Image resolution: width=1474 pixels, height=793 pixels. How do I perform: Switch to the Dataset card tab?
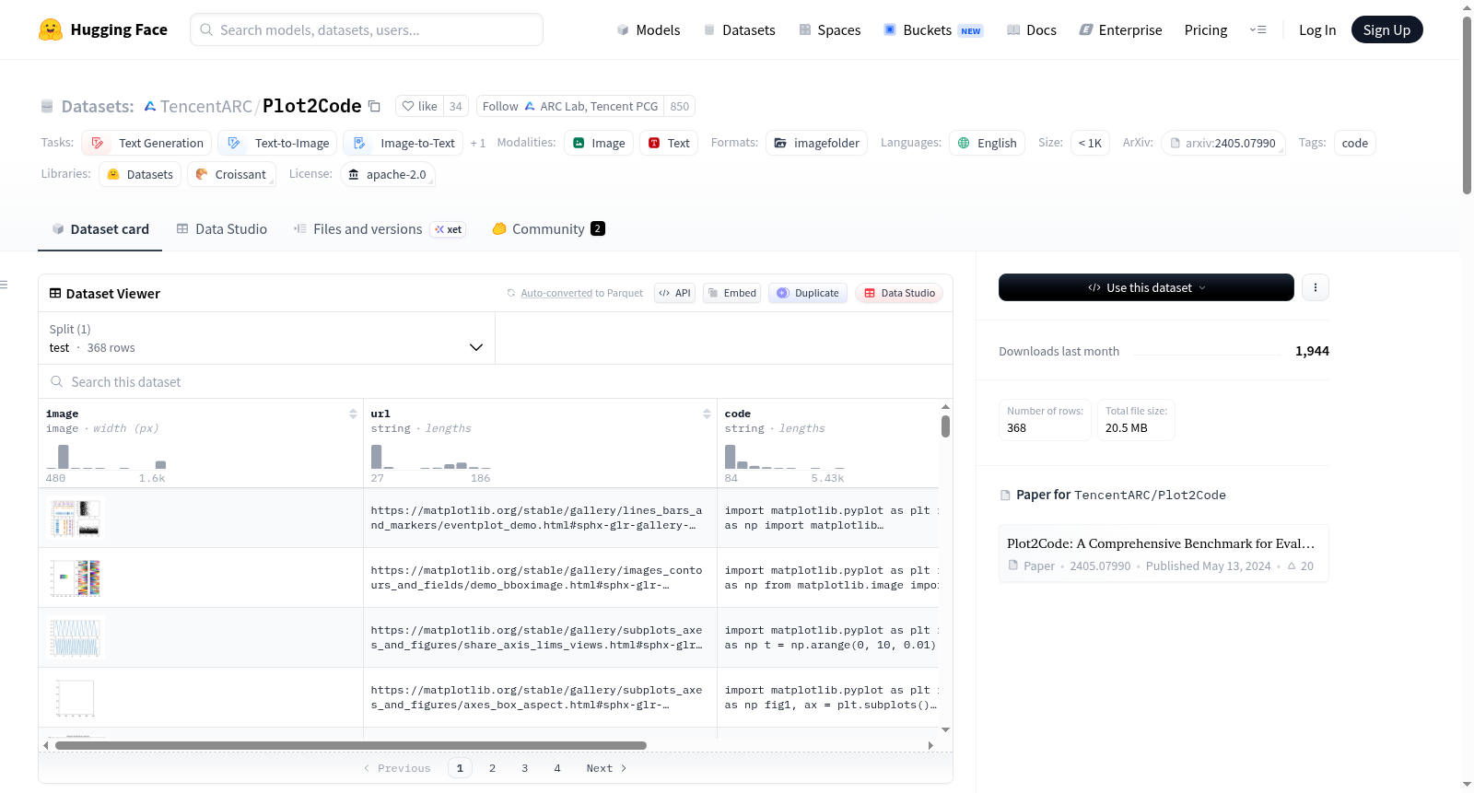(99, 229)
